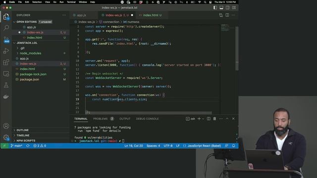This screenshot has height=178, width=317.
Task: Synchronize changes in status bar
Action: [x=28, y=146]
